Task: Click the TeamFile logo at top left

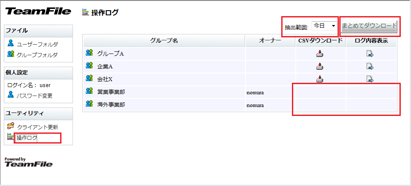Action: pos(38,11)
